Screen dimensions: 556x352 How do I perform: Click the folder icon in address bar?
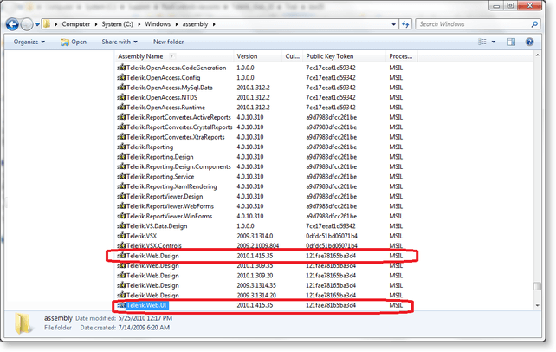[x=47, y=24]
